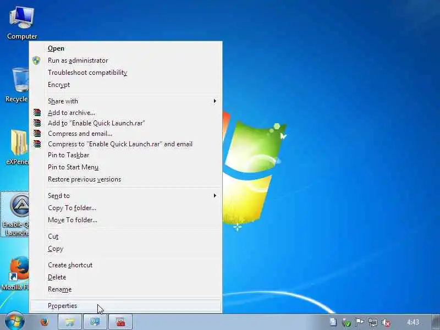
Task: Choose Open from the context menu
Action: click(126, 48)
